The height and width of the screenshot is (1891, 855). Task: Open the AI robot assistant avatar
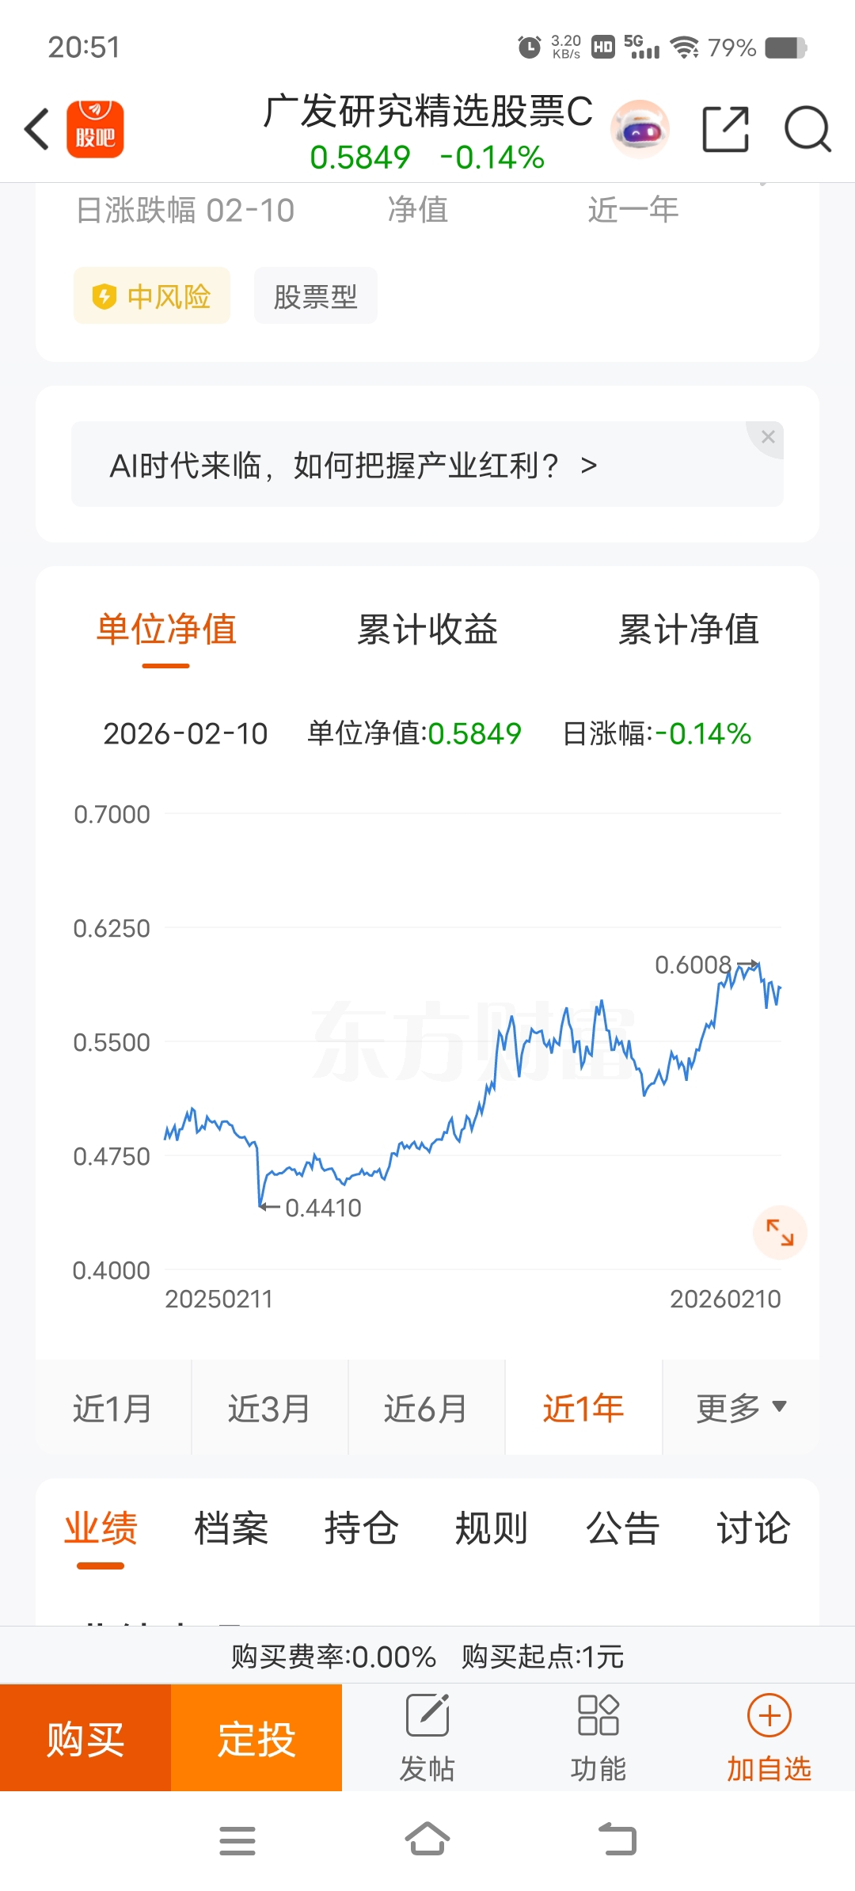(x=640, y=129)
